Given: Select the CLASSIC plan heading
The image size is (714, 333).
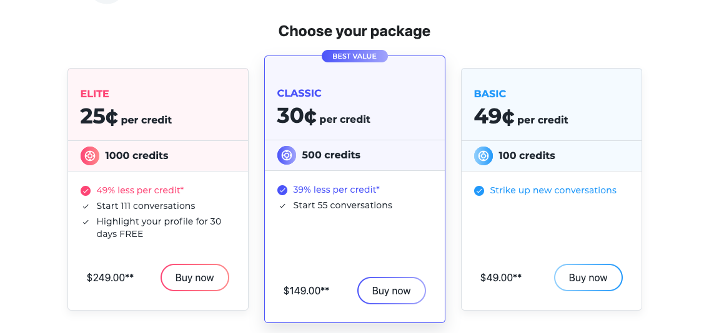Looking at the screenshot, I should pos(299,93).
